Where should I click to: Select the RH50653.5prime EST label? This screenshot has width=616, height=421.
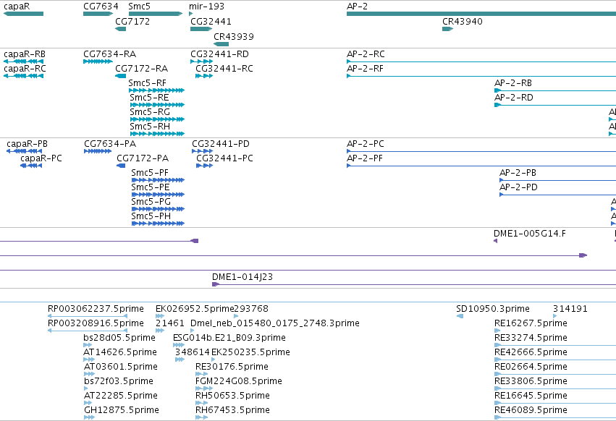tap(232, 396)
